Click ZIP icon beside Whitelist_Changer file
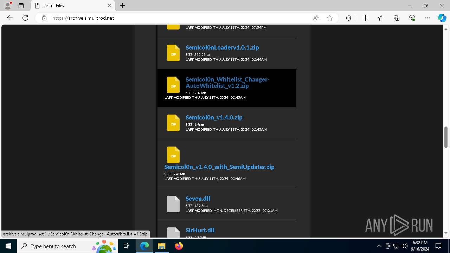The width and height of the screenshot is (450, 253). click(173, 85)
